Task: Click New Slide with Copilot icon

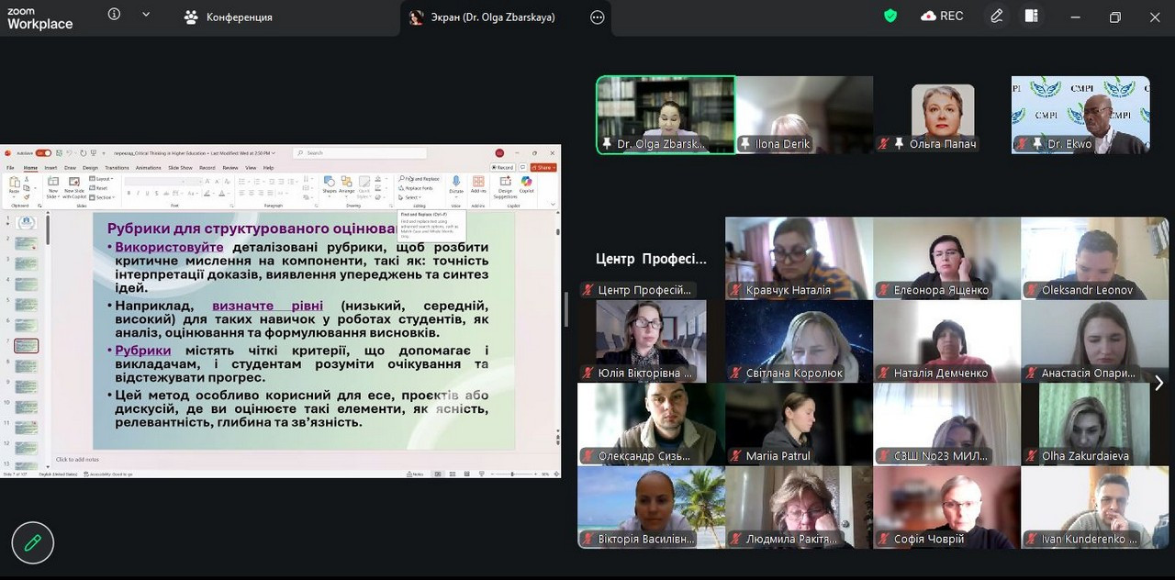Action: point(74,182)
